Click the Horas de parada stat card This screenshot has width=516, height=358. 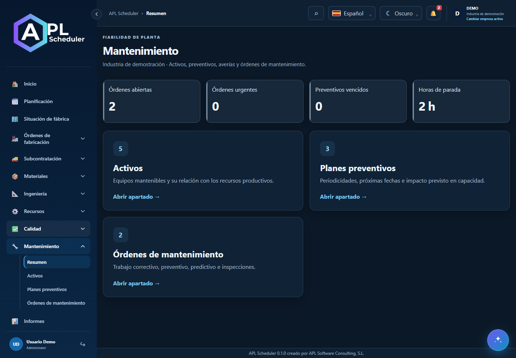461,101
